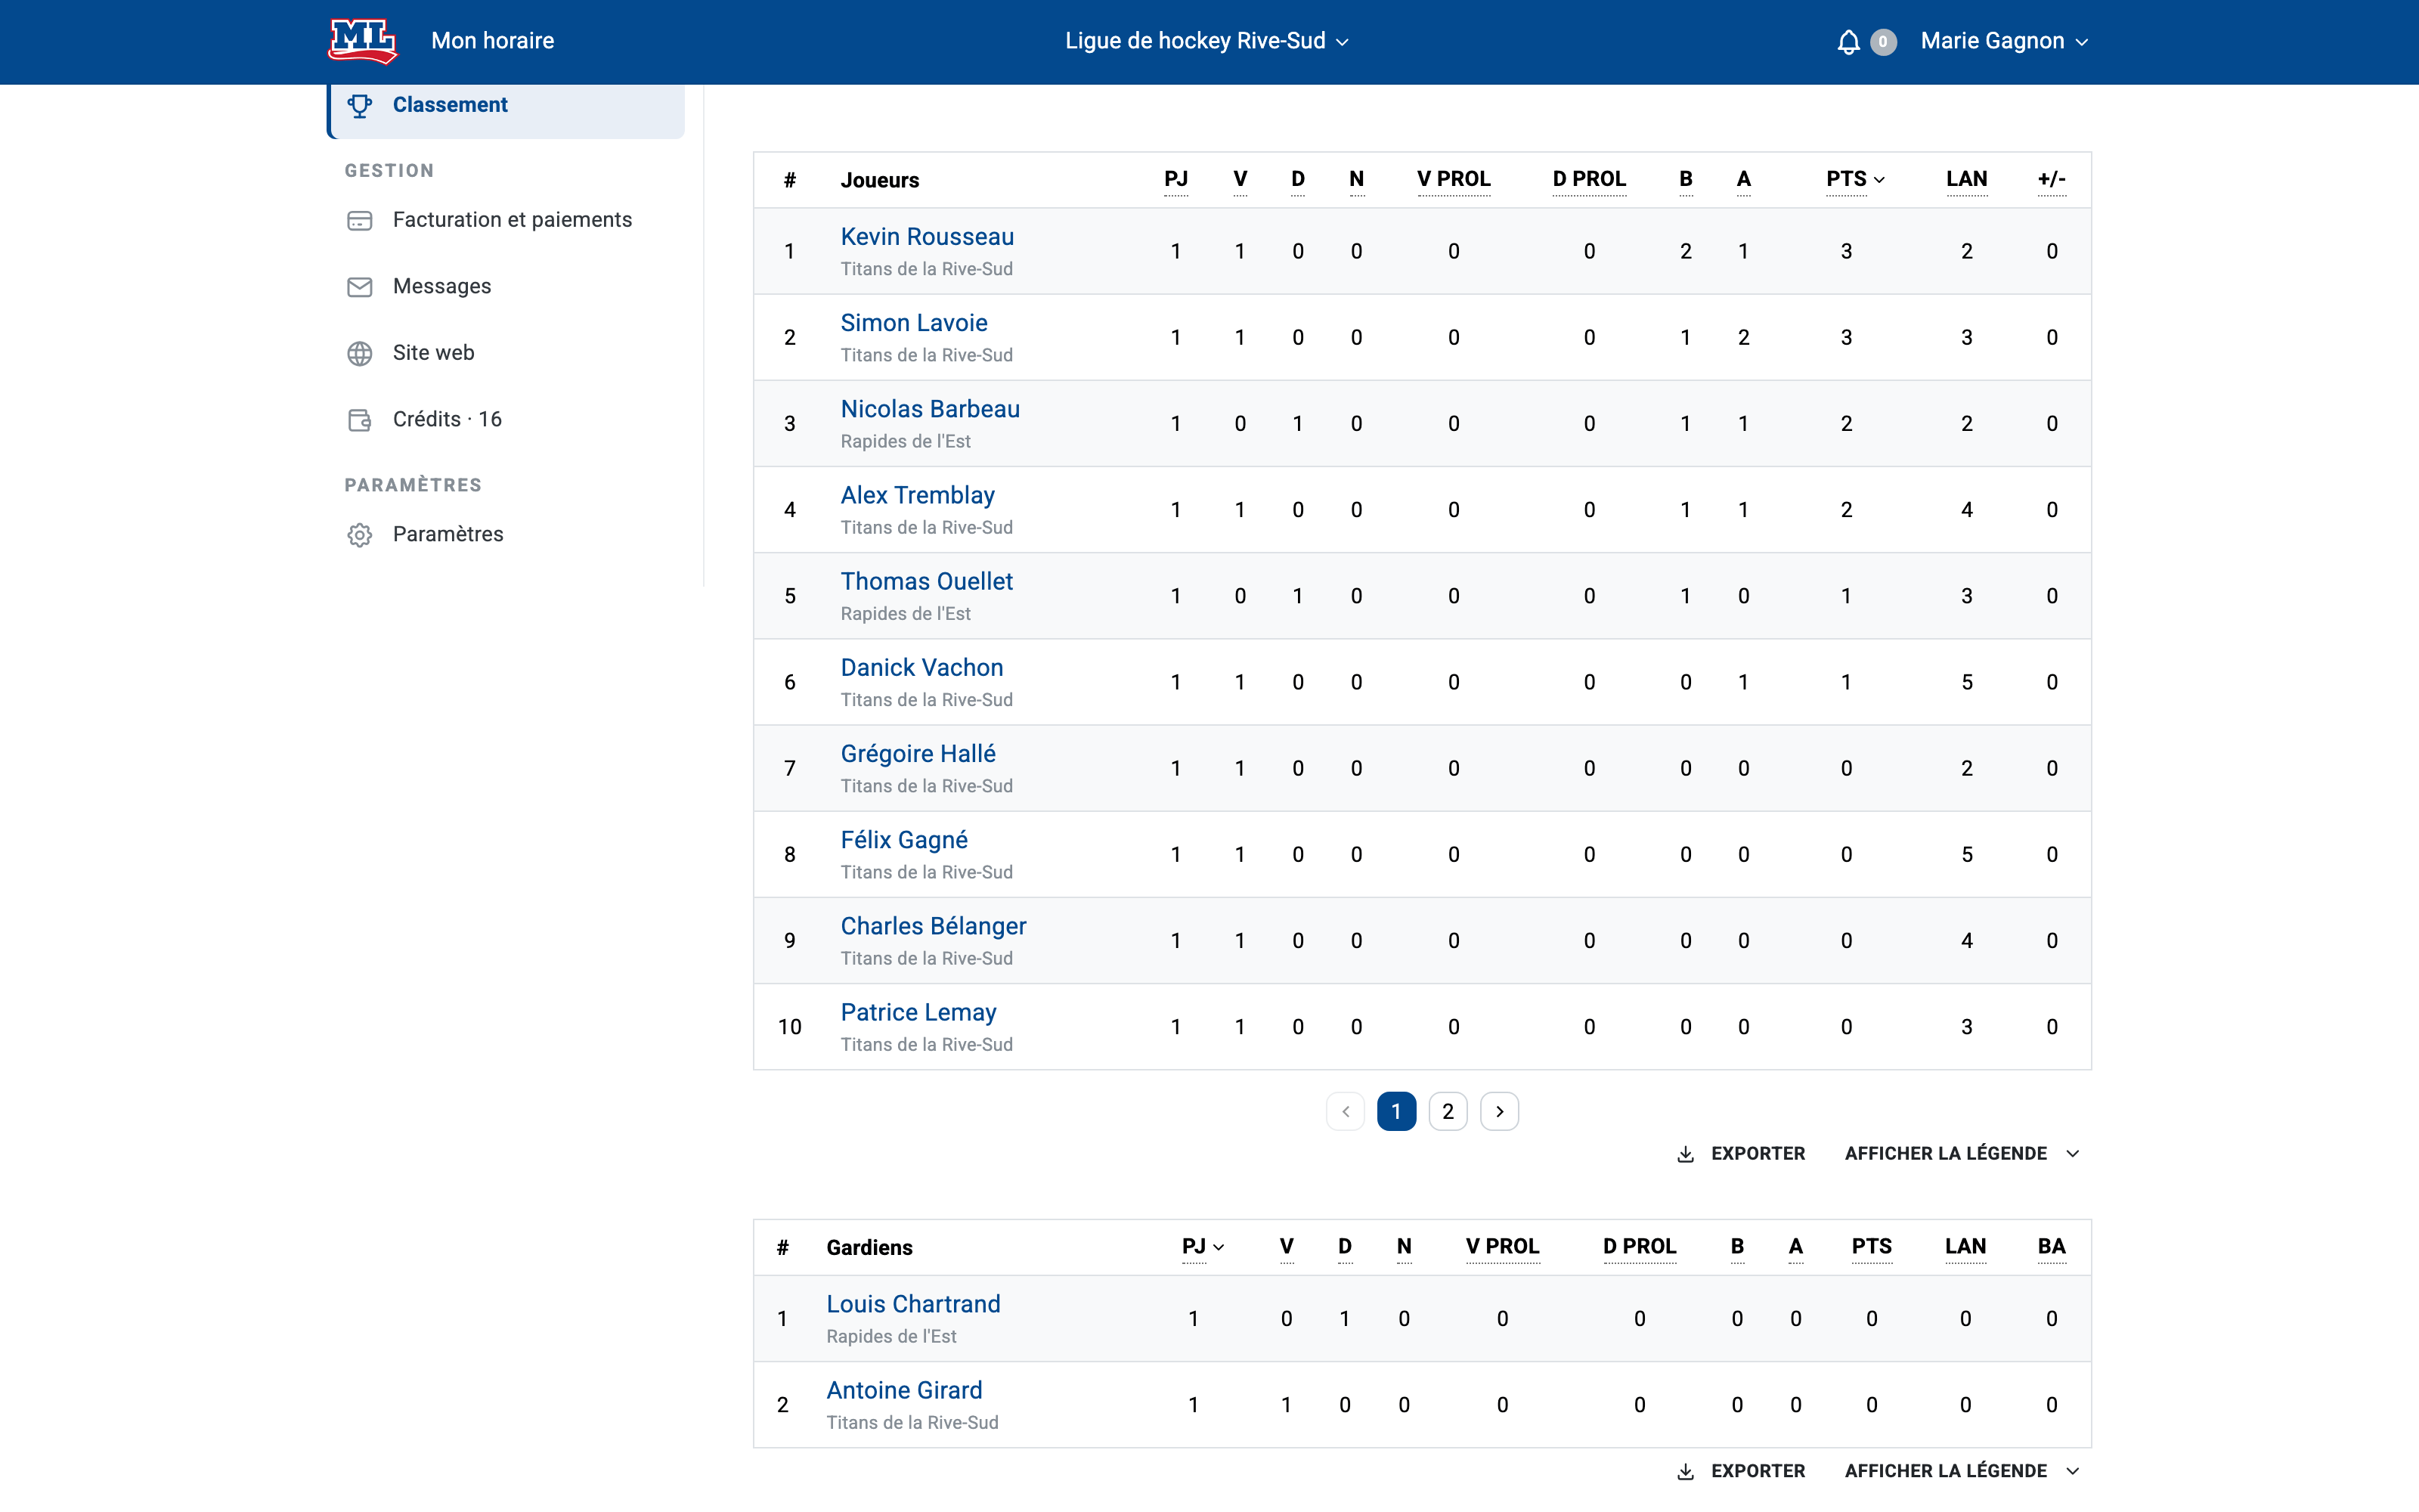Click export download icon under Joueurs table
Image resolution: width=2419 pixels, height=1512 pixels.
click(1685, 1154)
